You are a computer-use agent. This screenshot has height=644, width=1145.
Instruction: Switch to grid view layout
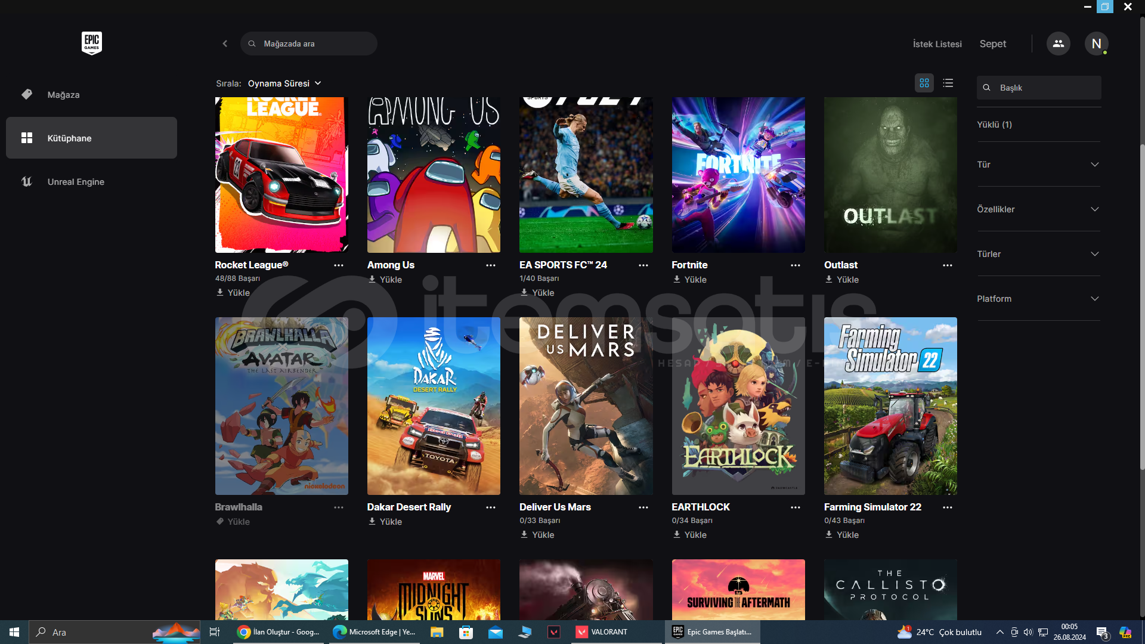pos(924,83)
